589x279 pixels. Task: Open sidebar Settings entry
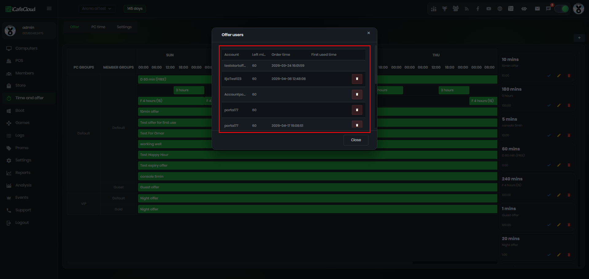click(x=29, y=160)
